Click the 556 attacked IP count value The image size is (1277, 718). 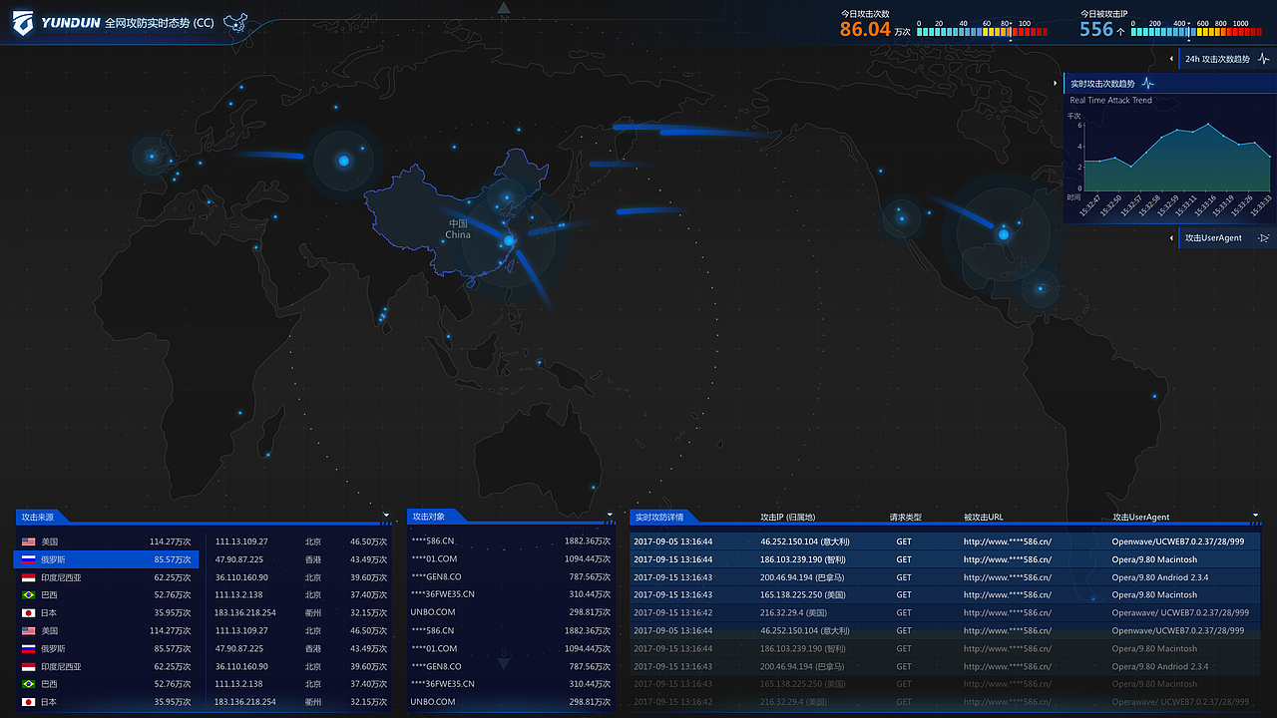(1096, 29)
